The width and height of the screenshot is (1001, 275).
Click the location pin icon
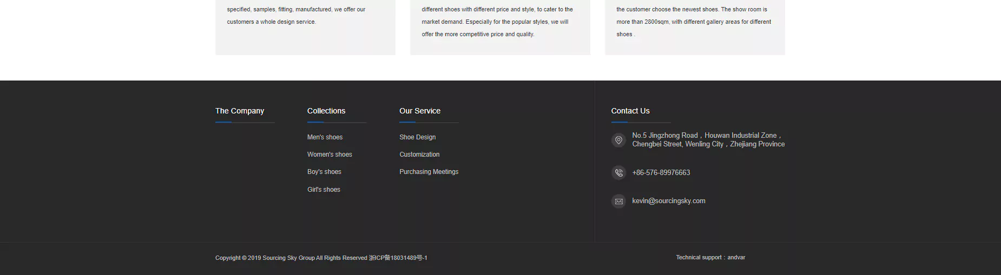tap(618, 140)
